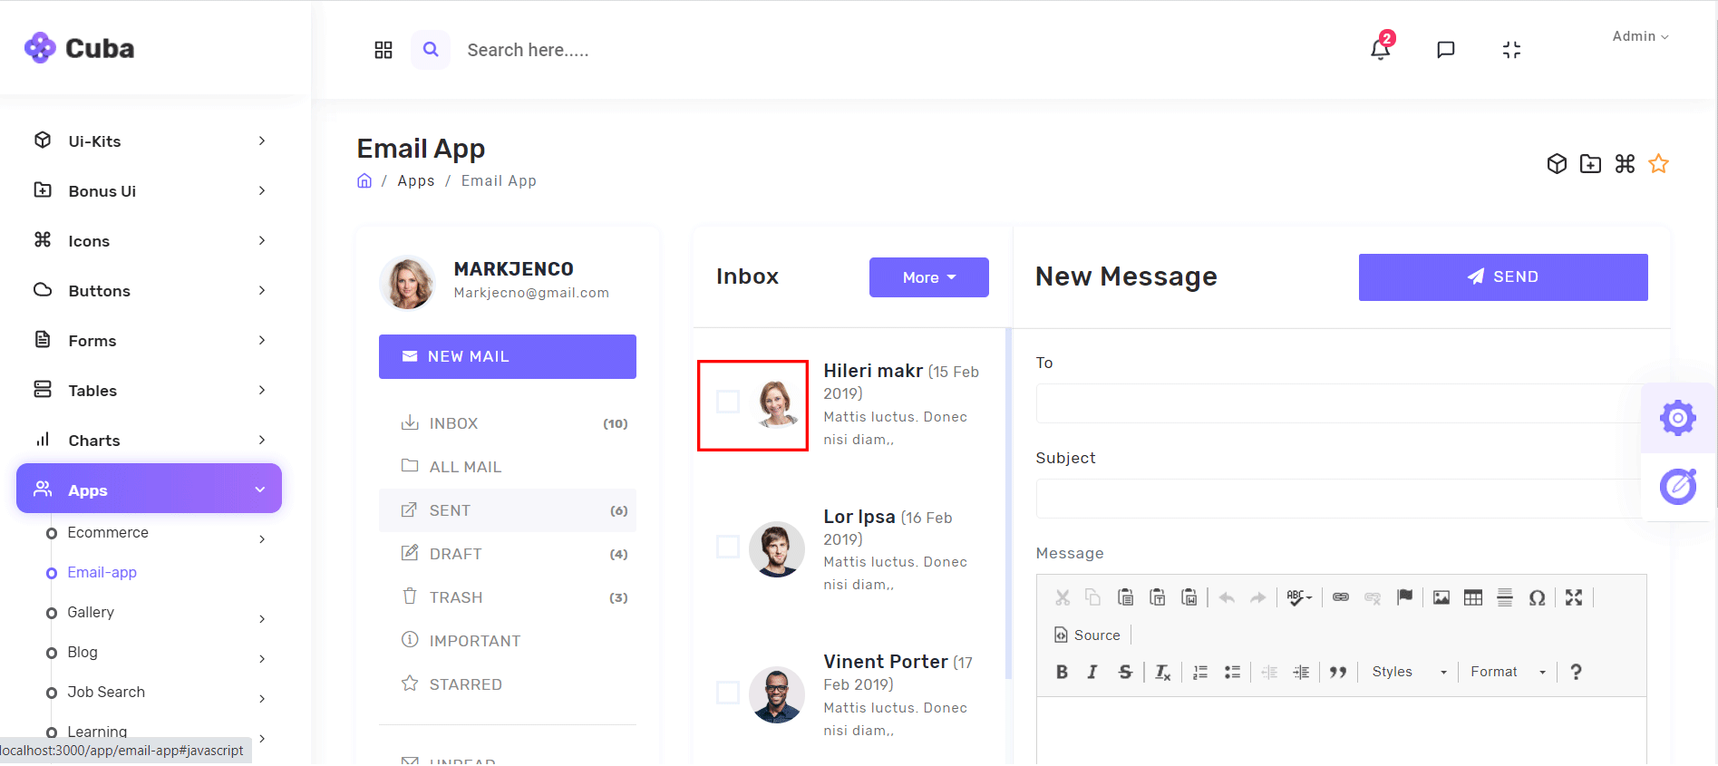Click the orange star bookmark icon
The height and width of the screenshot is (766, 1718).
point(1658,164)
